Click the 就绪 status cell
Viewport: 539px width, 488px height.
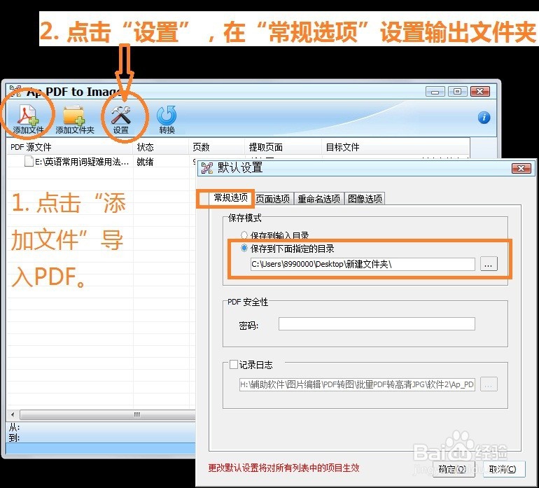(145, 162)
